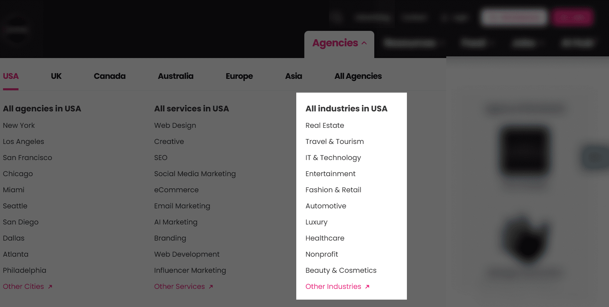Screen dimensions: 609x307
Task: Collapse the Agencies menu chevron
Action: tap(364, 43)
